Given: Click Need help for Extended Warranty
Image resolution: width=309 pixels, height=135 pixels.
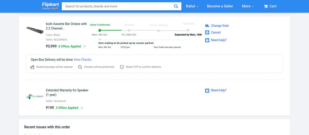Looking at the screenshot, I should (x=219, y=90).
